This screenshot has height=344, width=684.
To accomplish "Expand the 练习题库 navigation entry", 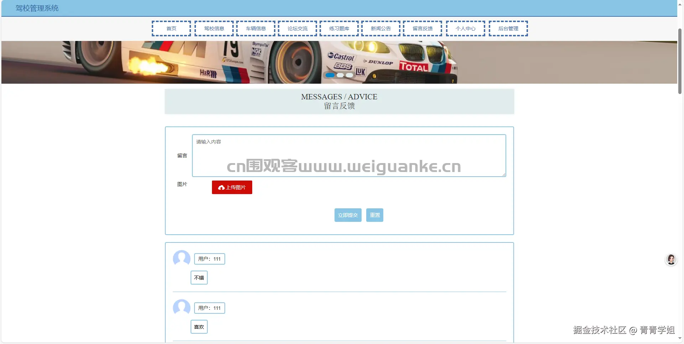I will (339, 28).
